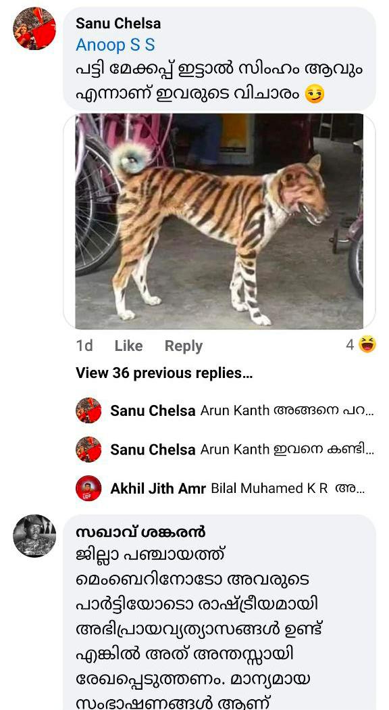This screenshot has height=710, width=389.
Task: Click the Sanu Chelsa name heading
Action: (118, 22)
